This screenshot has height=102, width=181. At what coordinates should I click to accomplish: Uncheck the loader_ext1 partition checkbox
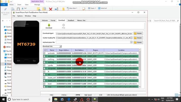point(44,78)
